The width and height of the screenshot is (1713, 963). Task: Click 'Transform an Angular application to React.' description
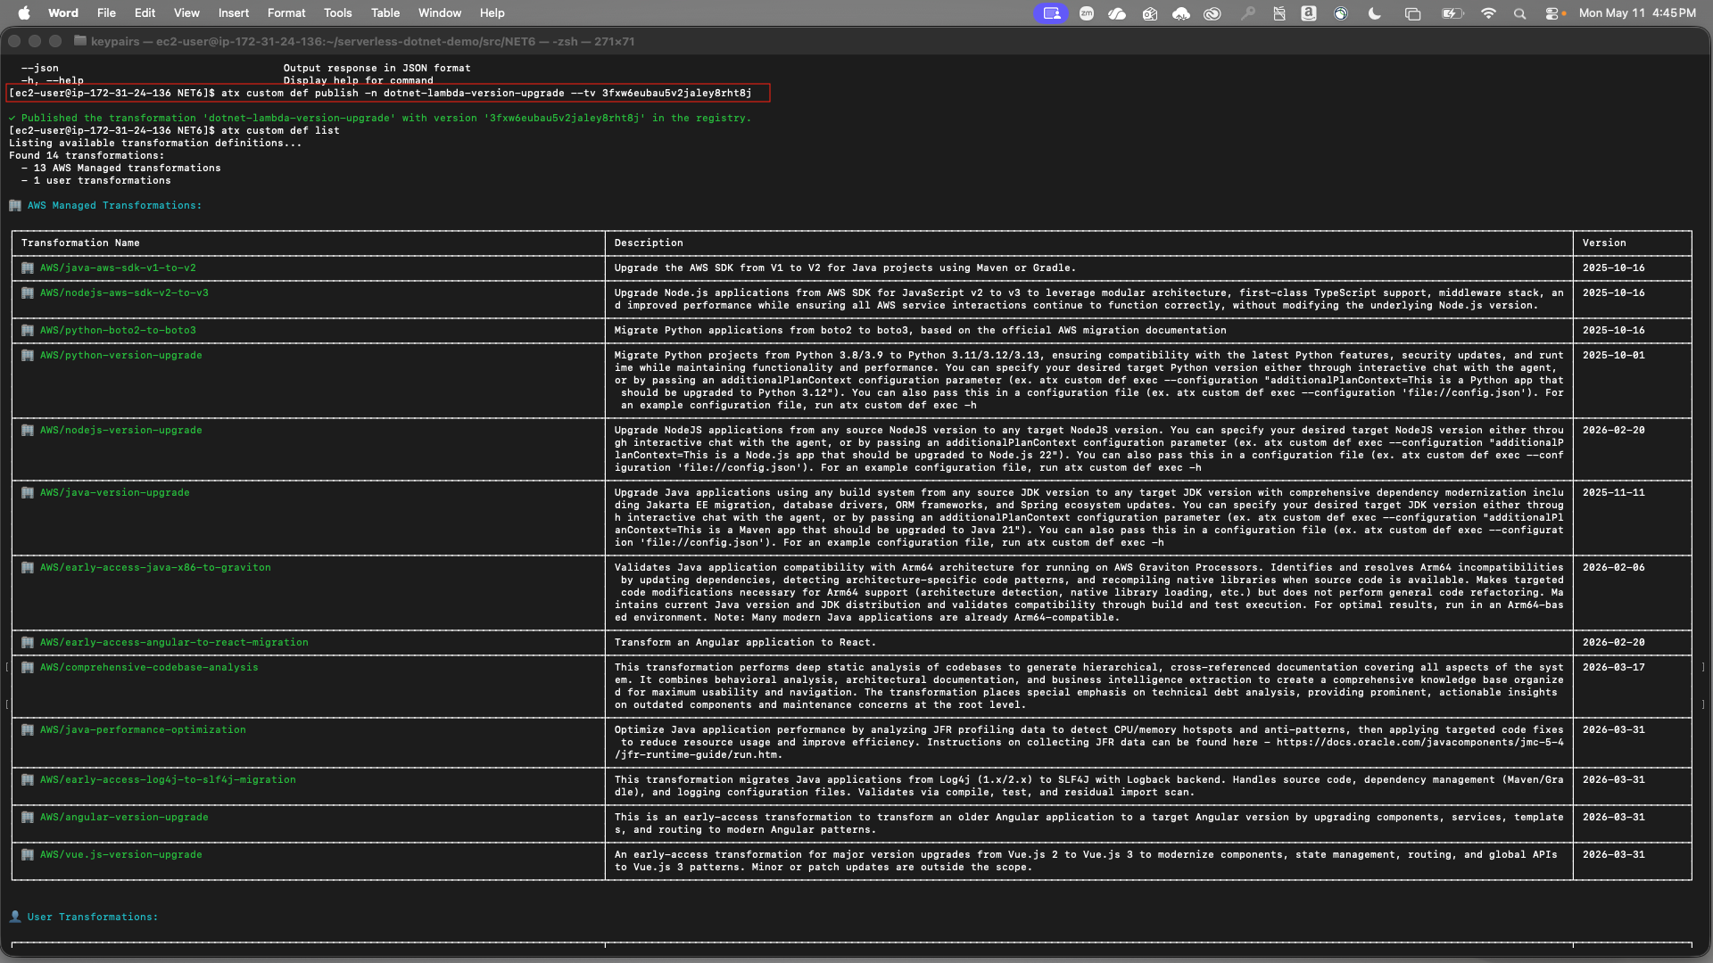[745, 642]
